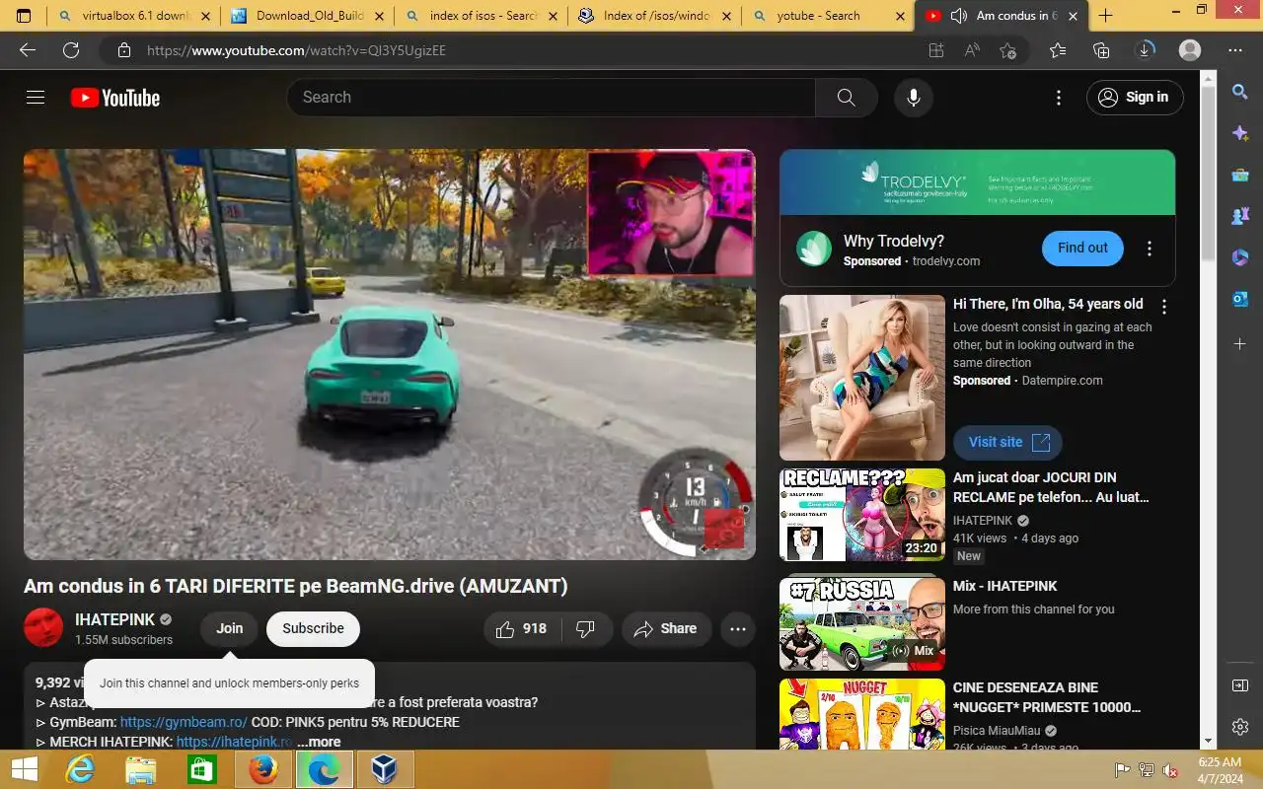
Task: Switch to Download_Old_Builds tab
Action: point(307,16)
